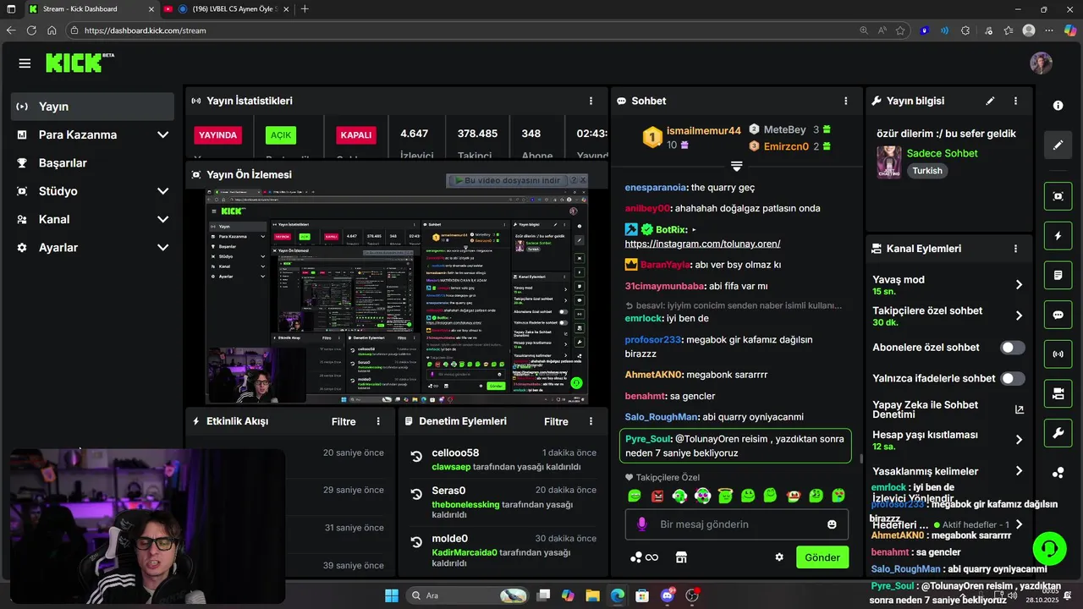Open Yayın İstatistikleri three-dot menu

coord(591,101)
